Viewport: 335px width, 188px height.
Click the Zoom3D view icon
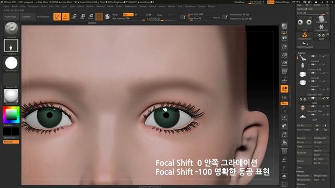284,135
